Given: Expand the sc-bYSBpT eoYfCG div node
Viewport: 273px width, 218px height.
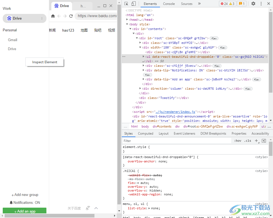Looking at the screenshot, I should click(x=140, y=43).
